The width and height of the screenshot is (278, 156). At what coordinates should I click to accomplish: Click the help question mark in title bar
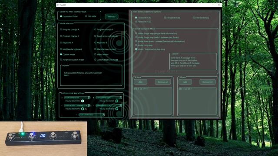(x=213, y=5)
